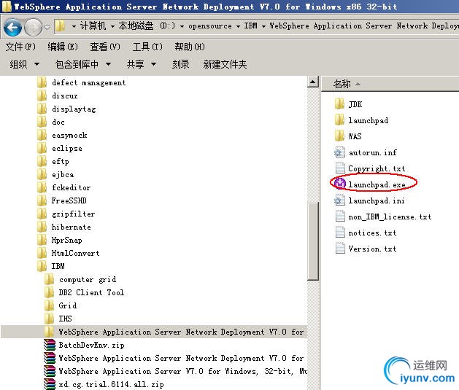Open the 工具(T) menu
This screenshot has height=390, width=459.
[147, 47]
